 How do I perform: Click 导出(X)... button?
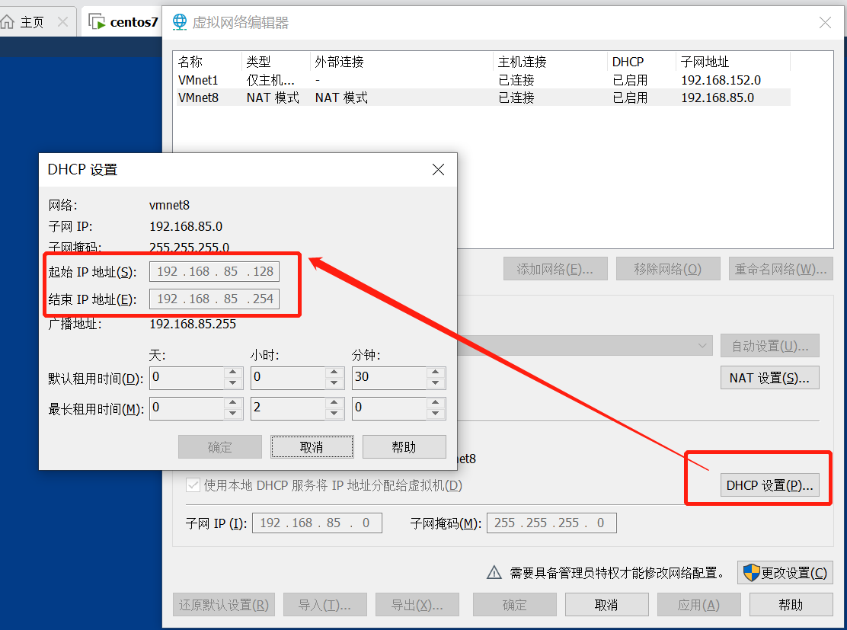click(x=417, y=605)
